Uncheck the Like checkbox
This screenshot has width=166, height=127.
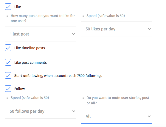(8, 7)
